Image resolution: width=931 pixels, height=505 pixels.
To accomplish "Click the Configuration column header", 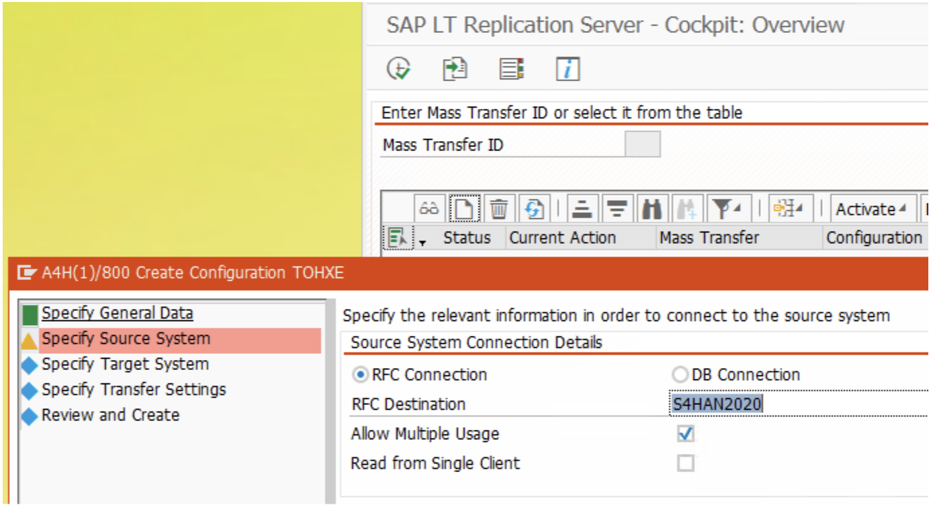I will (x=874, y=238).
